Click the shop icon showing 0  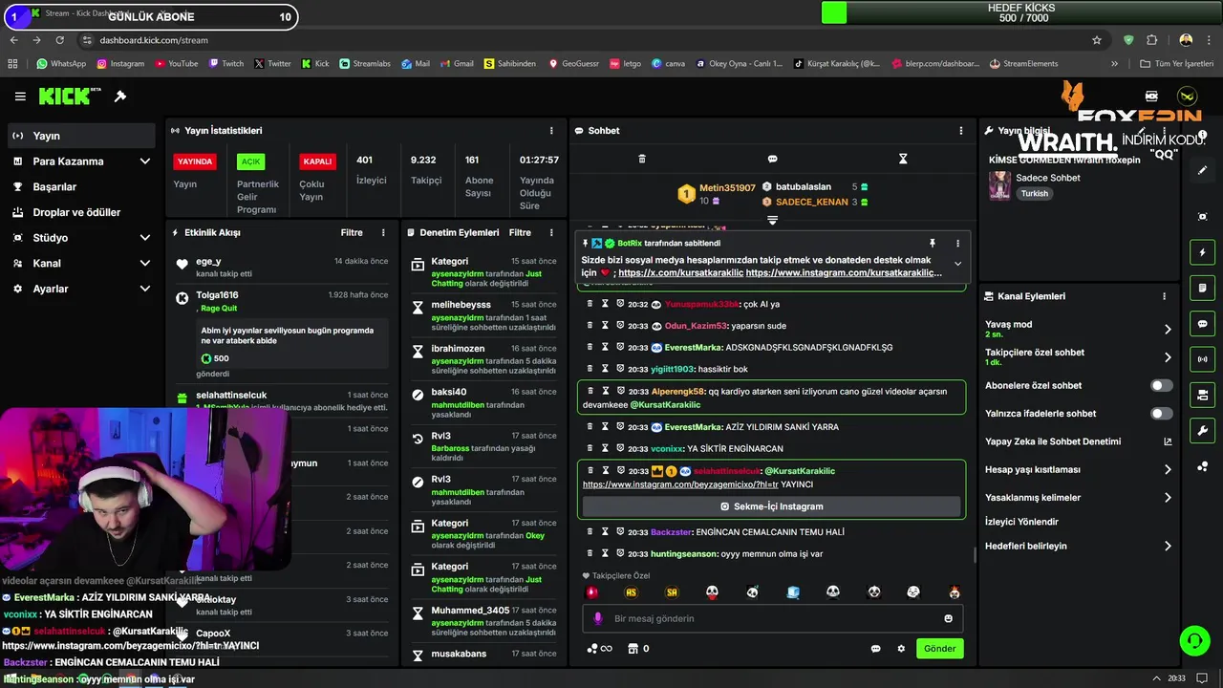638,649
